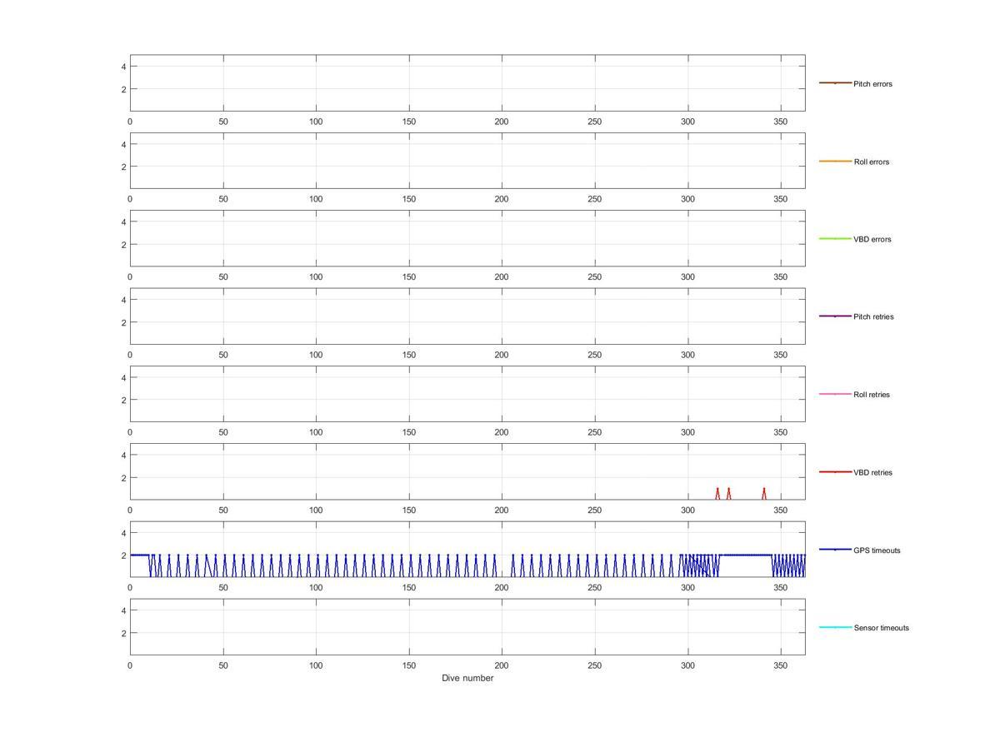Click the Roll retries legend label
The width and height of the screenshot is (1000, 737).
pos(872,395)
